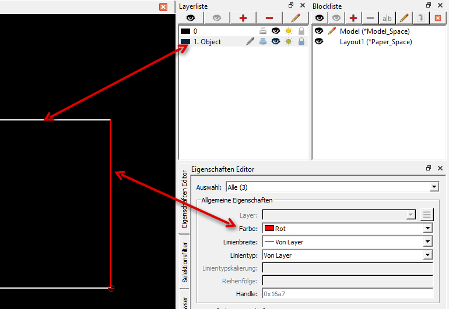Click the Linientypskalierung input field
This screenshot has height=309, width=449.
coord(348,268)
